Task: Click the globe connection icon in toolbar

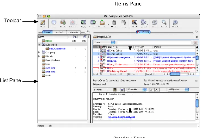Action: pos(54,22)
